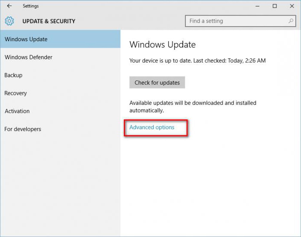Click the Windows Update page heading
Viewport: 301px width, 237px height.
tap(163, 45)
